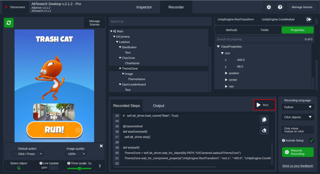Open the settings gear icon

pos(269,7)
